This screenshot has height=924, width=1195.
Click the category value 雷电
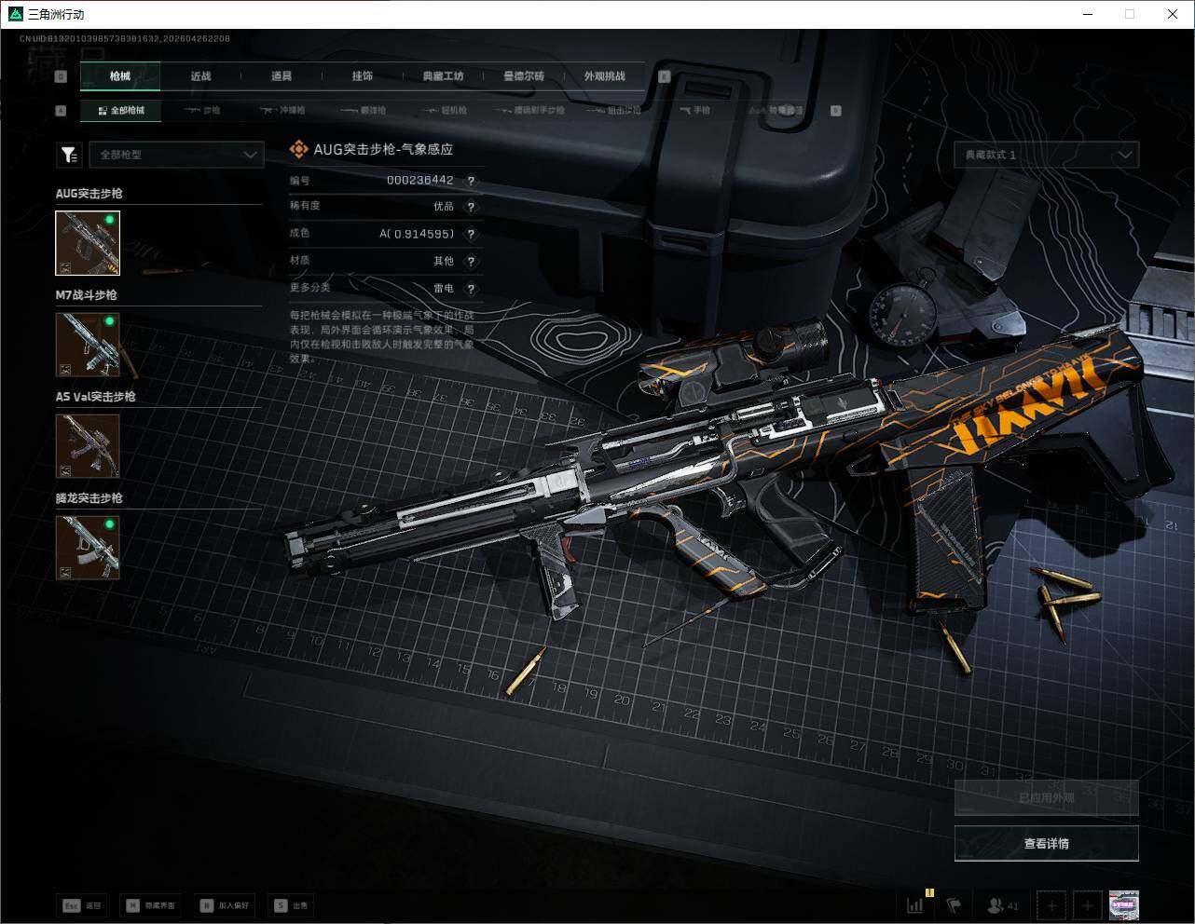coord(444,289)
